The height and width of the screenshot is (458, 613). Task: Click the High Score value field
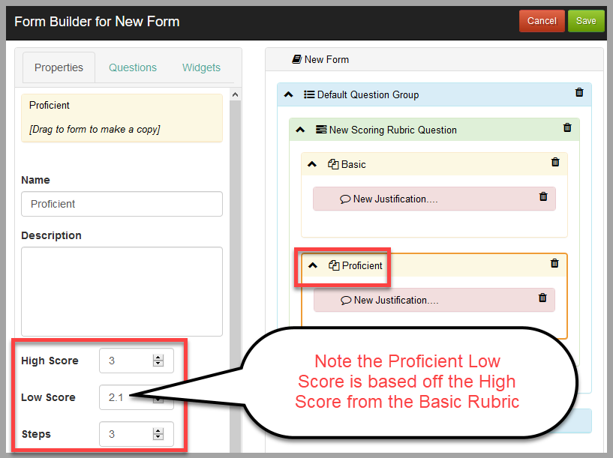137,361
